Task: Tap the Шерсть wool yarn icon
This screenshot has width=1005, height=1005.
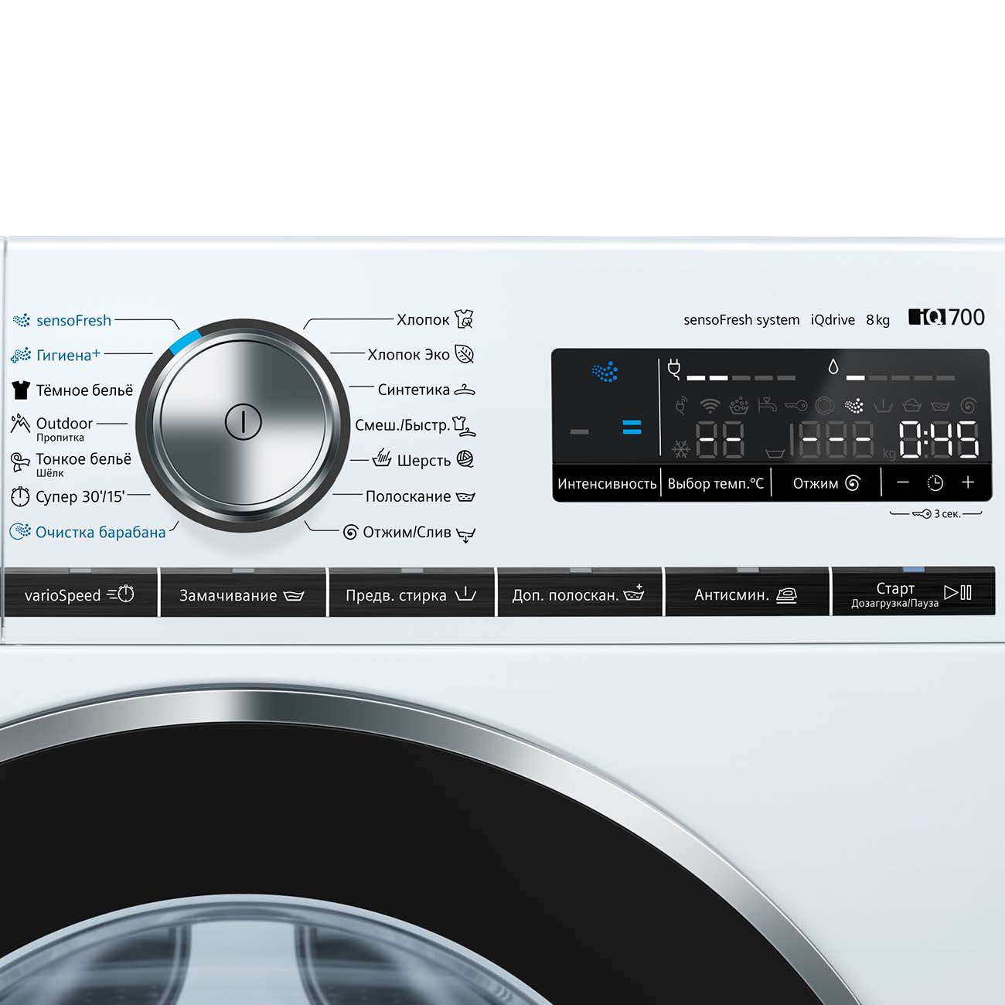Action: coord(465,459)
